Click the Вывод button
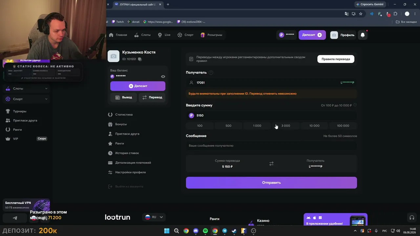Screen dimensions: 420x236 point(123,97)
